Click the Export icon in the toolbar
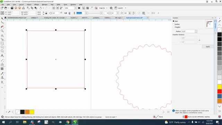 (x=58, y=8)
